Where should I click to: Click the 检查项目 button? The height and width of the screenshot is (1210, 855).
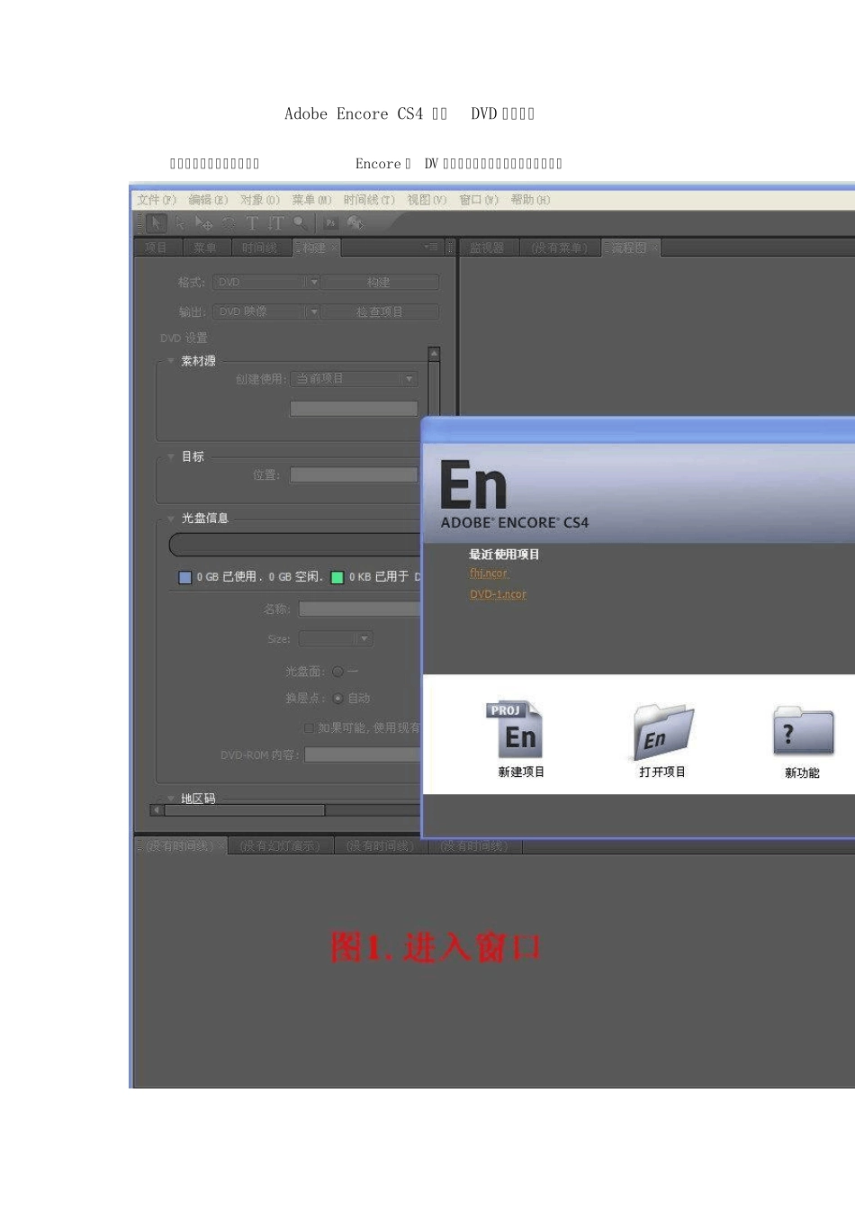(x=380, y=312)
